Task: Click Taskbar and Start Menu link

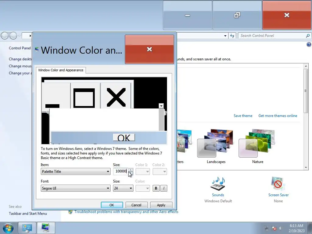Action: tap(28, 214)
